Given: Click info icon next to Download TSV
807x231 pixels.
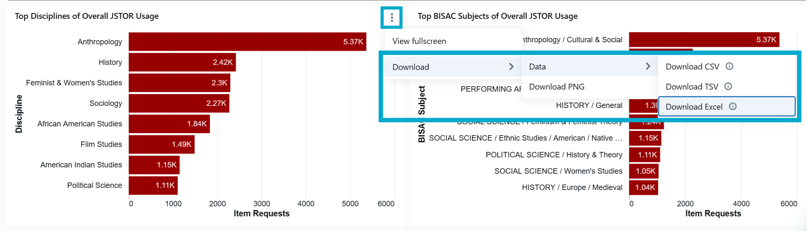Looking at the screenshot, I should click(x=728, y=86).
